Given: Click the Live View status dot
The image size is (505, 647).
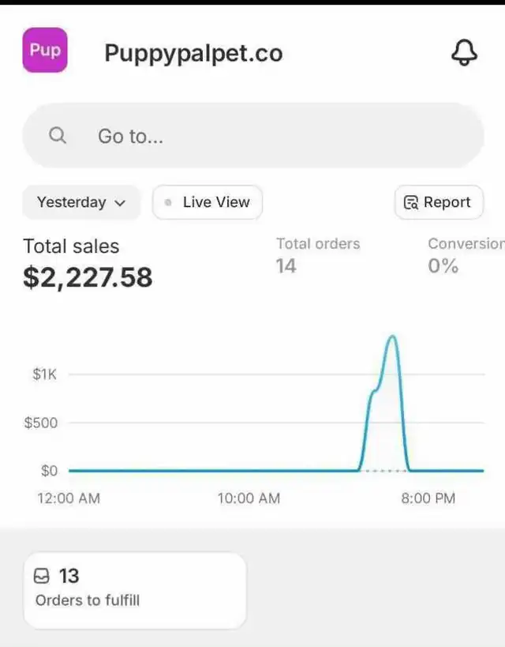Looking at the screenshot, I should tap(168, 202).
